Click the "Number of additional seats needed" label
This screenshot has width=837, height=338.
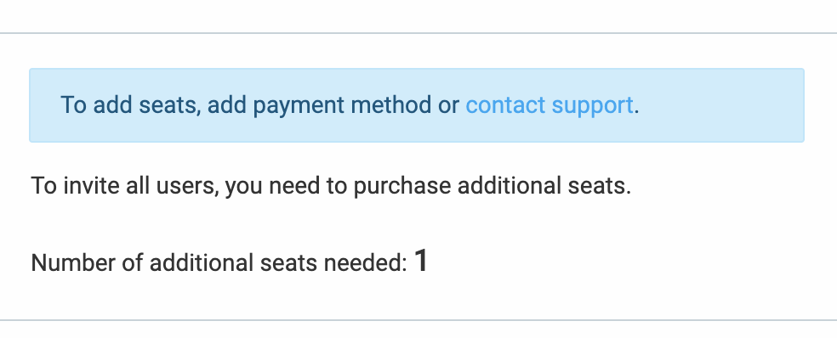click(219, 262)
